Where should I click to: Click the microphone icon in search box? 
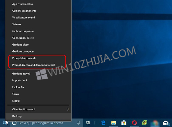pyautogui.click(x=78, y=123)
